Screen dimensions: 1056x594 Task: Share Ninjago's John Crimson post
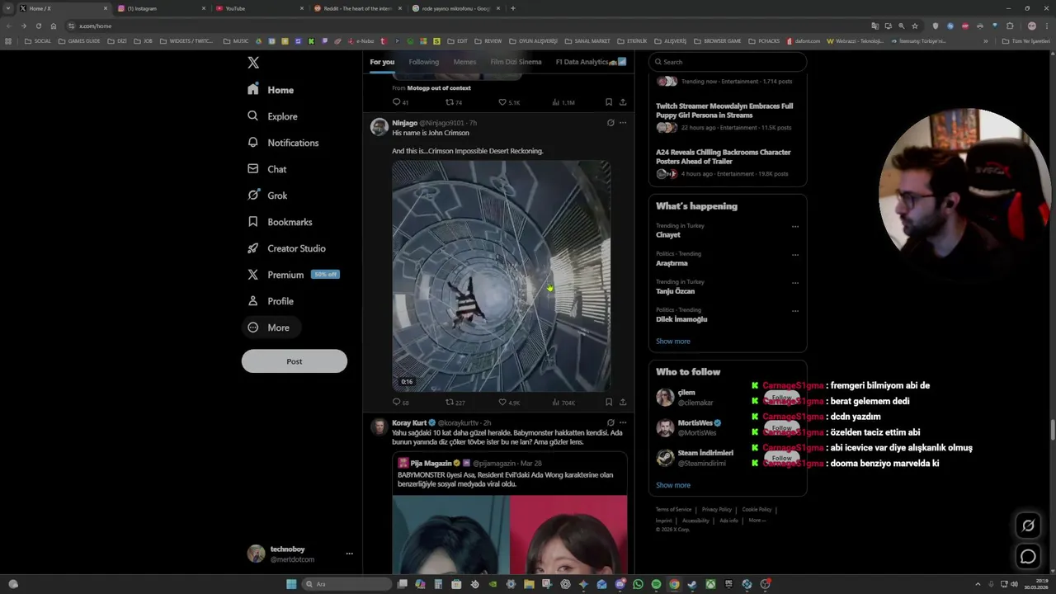[623, 403]
